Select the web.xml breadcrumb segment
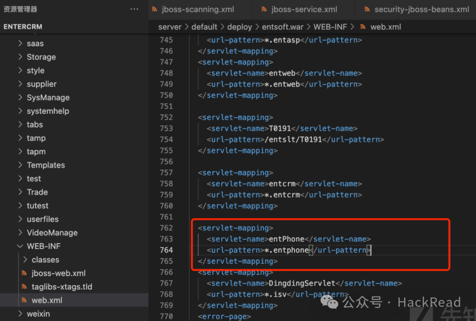This screenshot has height=321, width=476. click(x=386, y=27)
